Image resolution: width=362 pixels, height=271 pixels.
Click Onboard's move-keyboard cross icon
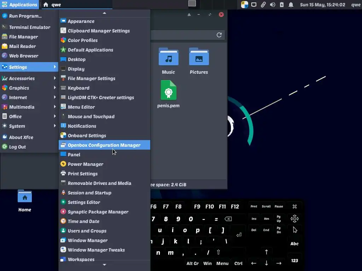tap(294, 218)
